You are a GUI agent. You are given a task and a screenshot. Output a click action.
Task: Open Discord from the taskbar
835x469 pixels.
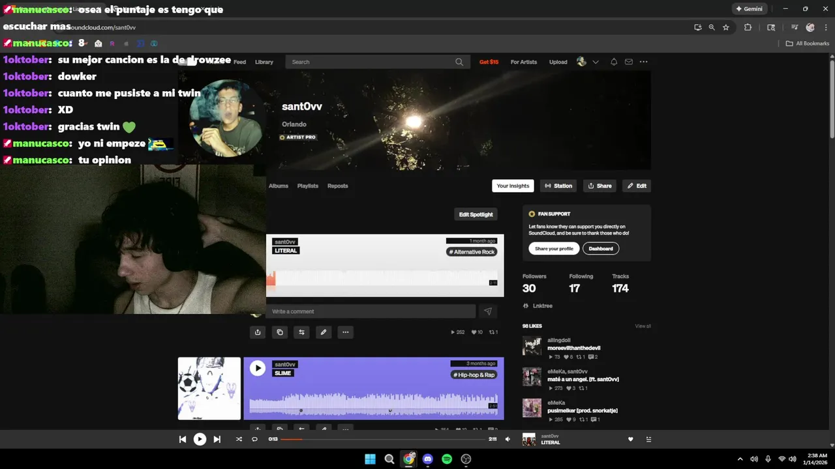pos(427,459)
